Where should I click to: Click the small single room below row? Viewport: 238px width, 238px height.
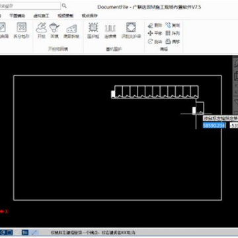[198, 108]
